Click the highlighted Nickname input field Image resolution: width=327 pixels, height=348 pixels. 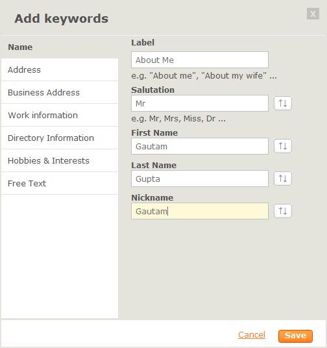tap(200, 211)
